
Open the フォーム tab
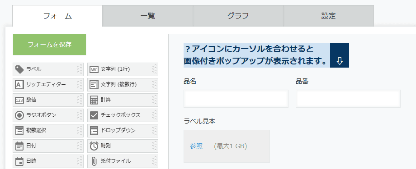coord(57,16)
